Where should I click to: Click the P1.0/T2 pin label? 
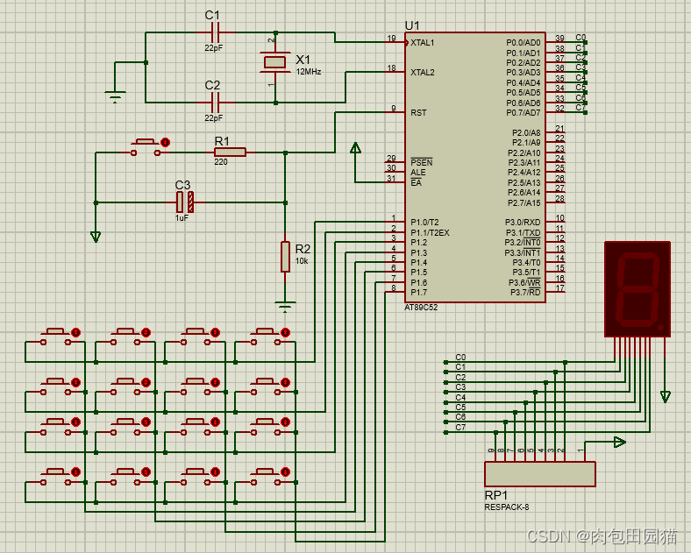pos(424,223)
